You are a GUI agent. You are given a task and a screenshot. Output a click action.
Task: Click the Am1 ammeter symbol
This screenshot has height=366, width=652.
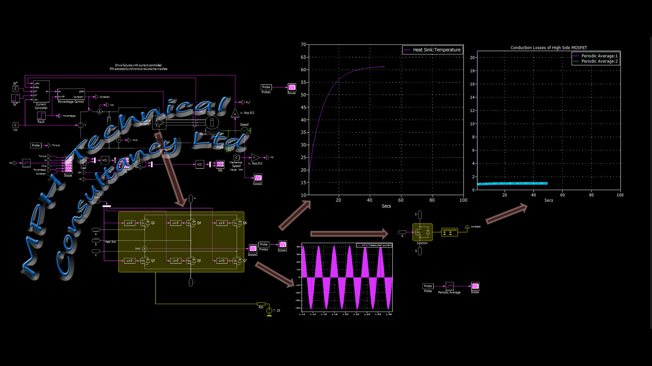coord(145,249)
